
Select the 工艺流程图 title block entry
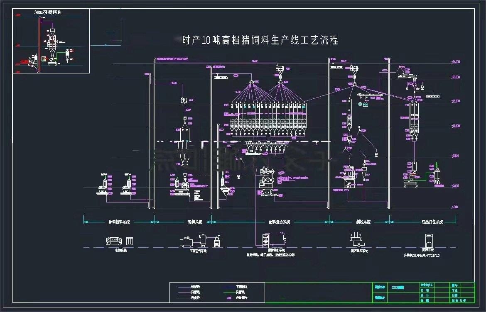(x=398, y=287)
